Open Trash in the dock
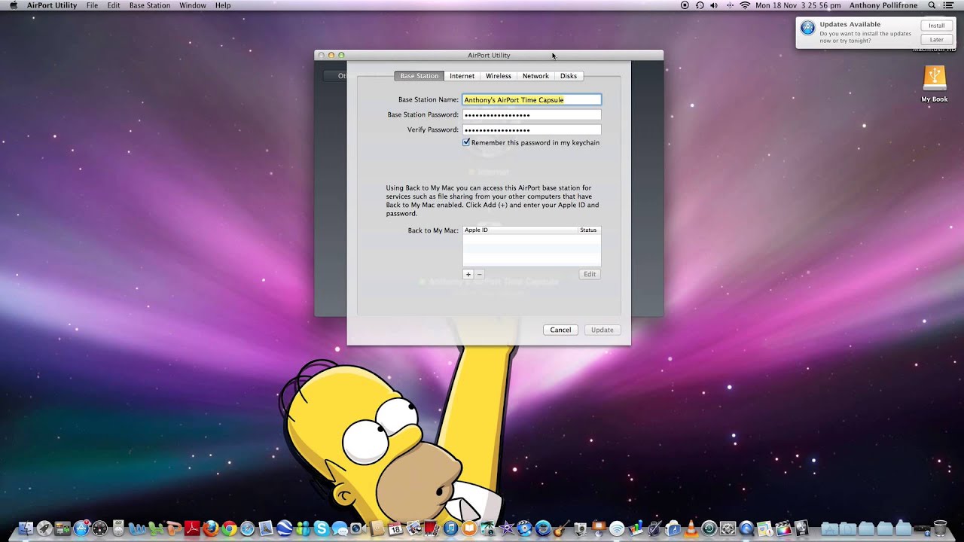 click(940, 528)
